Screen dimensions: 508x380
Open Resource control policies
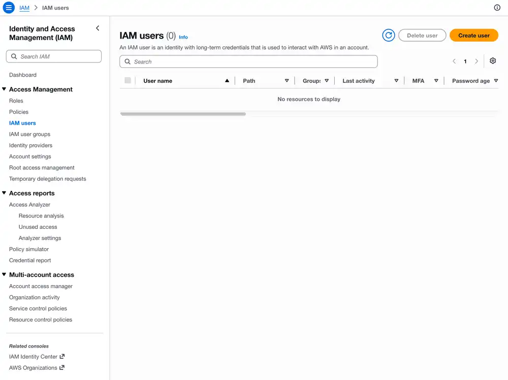point(41,320)
